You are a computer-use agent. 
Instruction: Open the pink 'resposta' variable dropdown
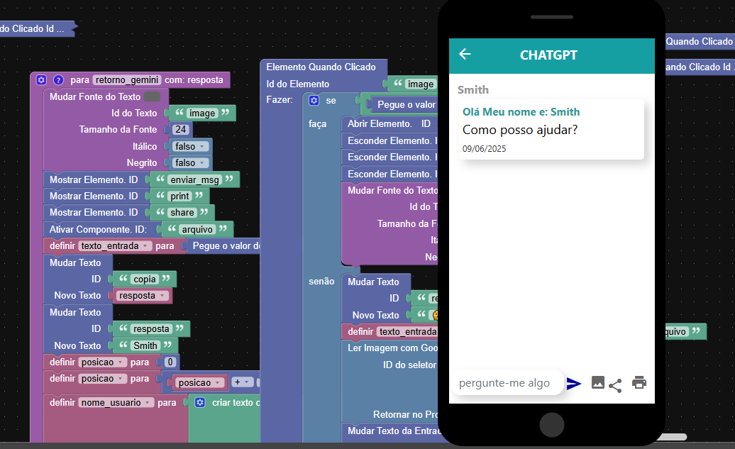[x=143, y=296]
